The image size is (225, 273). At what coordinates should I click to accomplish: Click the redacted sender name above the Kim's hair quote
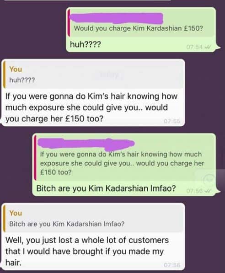[x=86, y=145]
